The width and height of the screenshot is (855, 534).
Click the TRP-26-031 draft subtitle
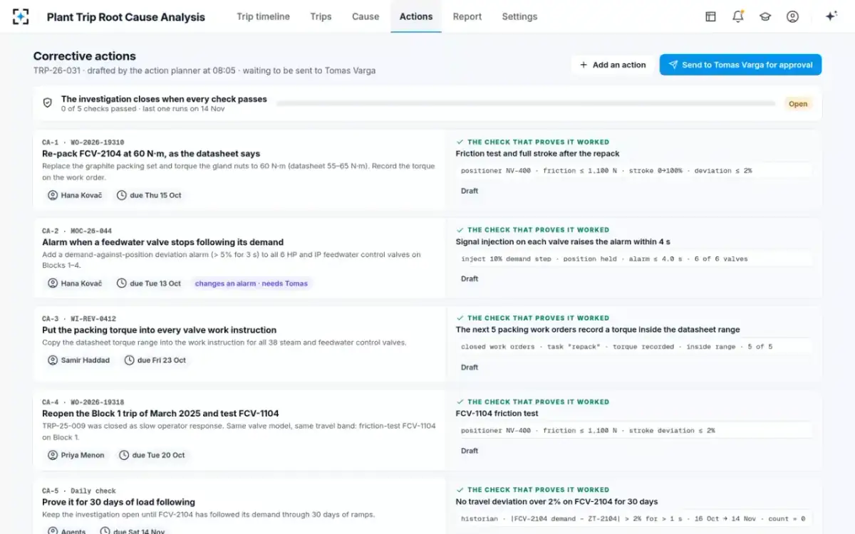(x=204, y=70)
